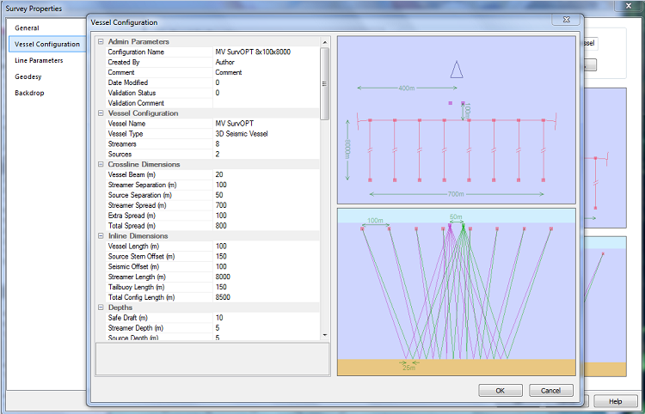This screenshot has width=645, height=414.
Task: Select the Vessel Type value 3D Seismic Vessel
Action: 266,134
